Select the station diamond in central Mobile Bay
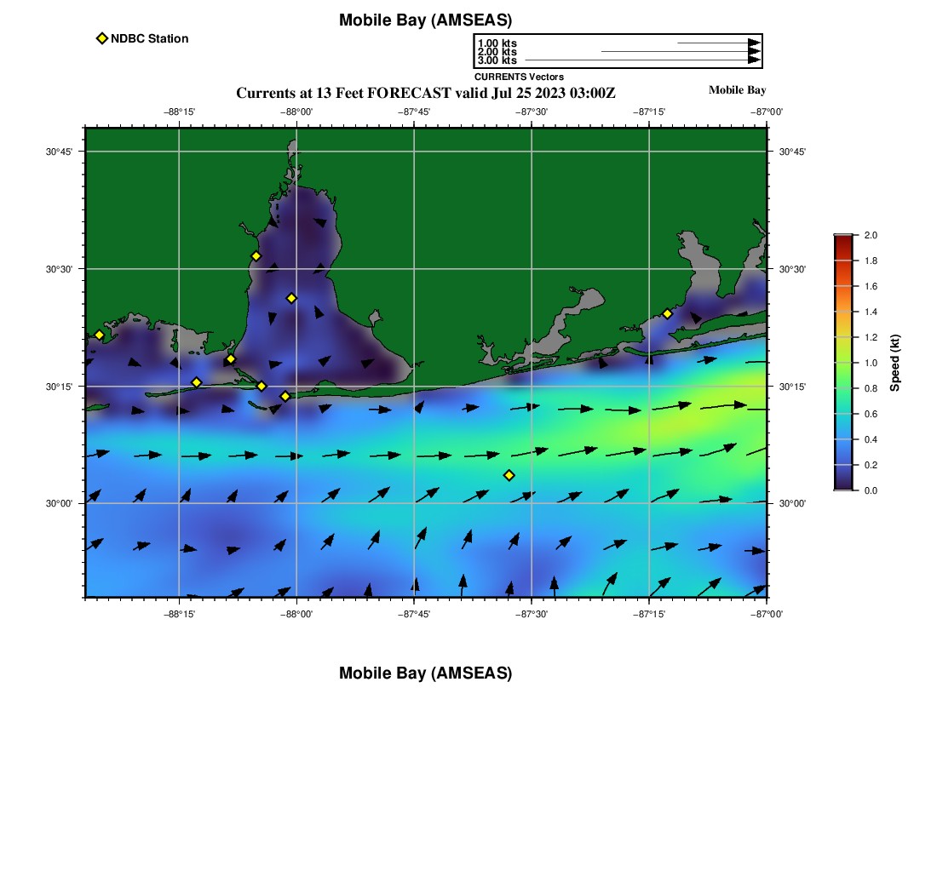Viewport: 937px width, 894px height. tap(291, 298)
